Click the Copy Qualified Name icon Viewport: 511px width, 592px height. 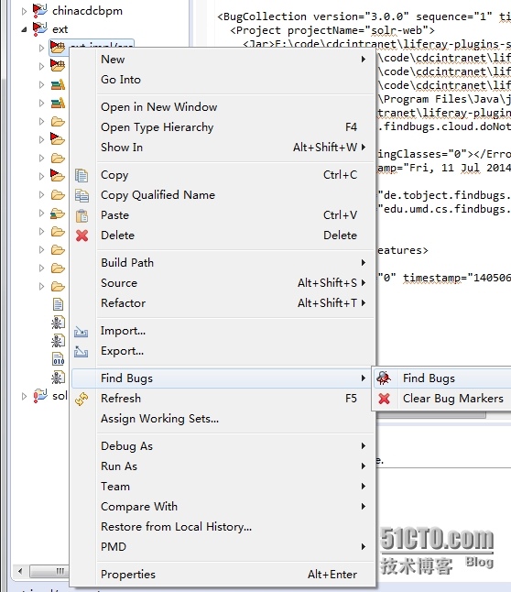tap(82, 195)
